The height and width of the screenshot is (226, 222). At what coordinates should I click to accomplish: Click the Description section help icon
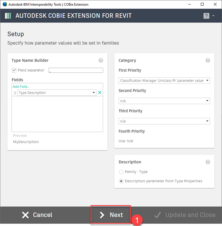[x=208, y=162]
